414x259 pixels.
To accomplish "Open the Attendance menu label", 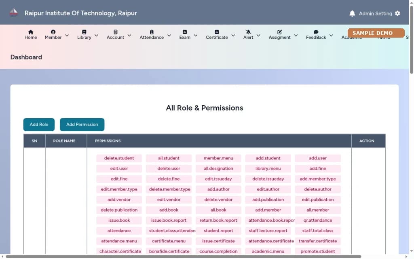I will (152, 38).
